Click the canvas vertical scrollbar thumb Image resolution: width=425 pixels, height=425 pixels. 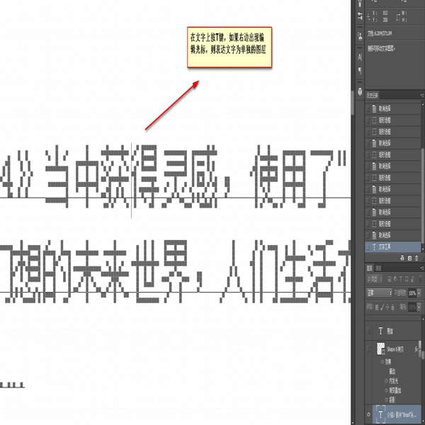click(353, 103)
